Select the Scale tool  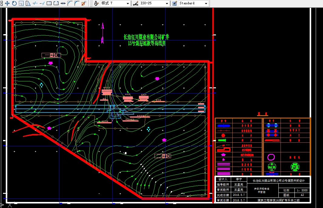click(x=21, y=3)
